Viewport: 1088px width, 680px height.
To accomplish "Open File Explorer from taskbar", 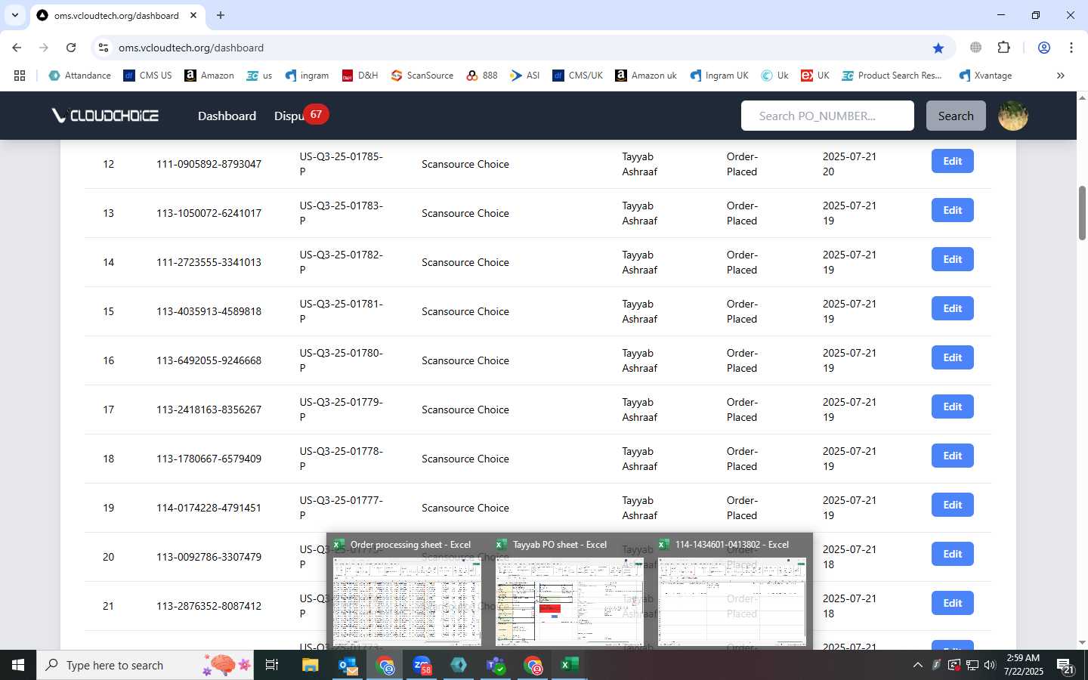I will click(x=311, y=665).
